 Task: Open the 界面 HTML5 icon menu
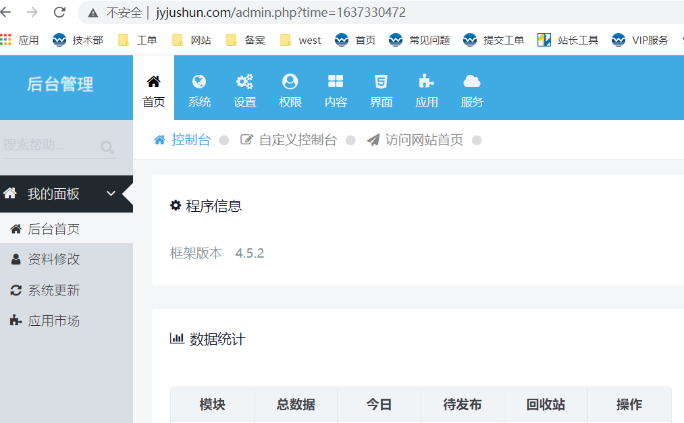pyautogui.click(x=381, y=90)
